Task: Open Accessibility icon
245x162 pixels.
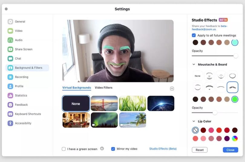Action: [x=10, y=123]
